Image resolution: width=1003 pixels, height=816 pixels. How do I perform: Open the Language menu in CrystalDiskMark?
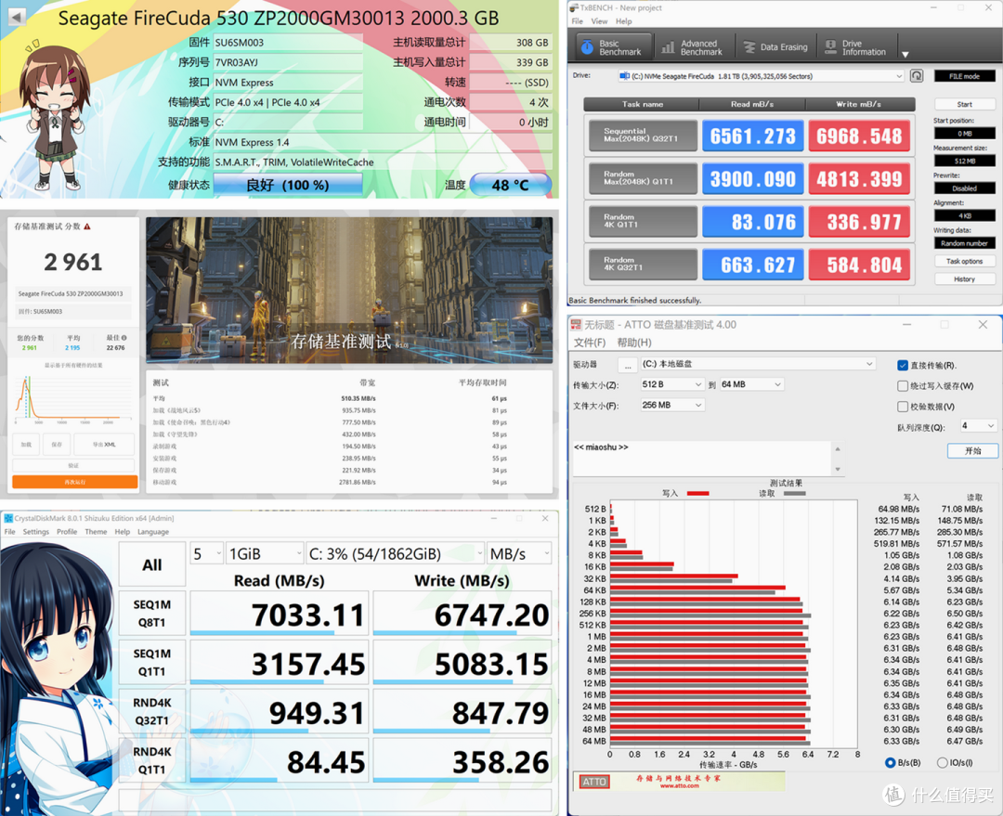click(x=153, y=531)
